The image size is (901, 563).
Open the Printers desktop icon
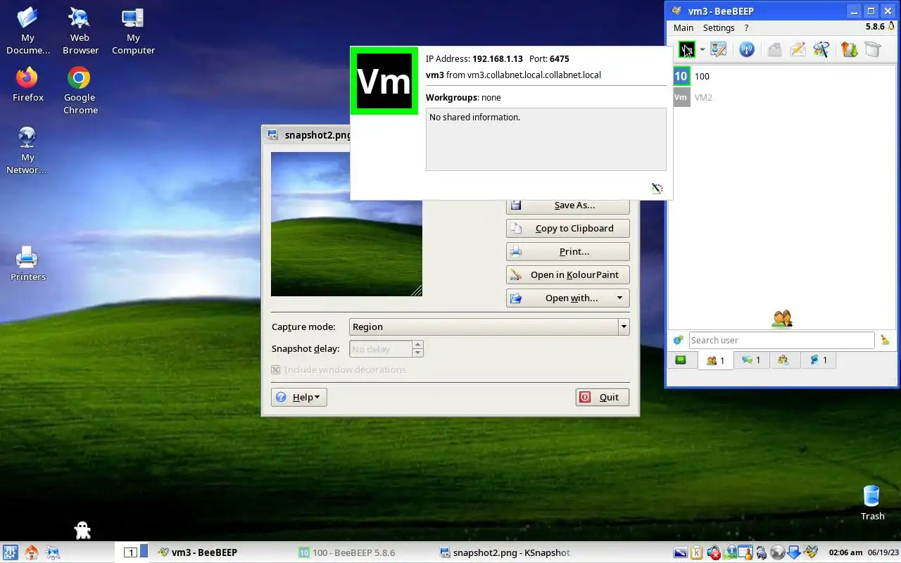click(27, 264)
